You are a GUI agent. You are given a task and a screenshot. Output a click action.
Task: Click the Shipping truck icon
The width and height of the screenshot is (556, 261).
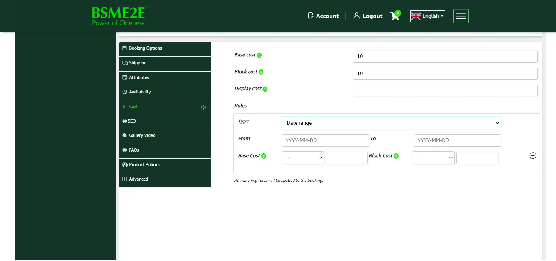coord(125,63)
